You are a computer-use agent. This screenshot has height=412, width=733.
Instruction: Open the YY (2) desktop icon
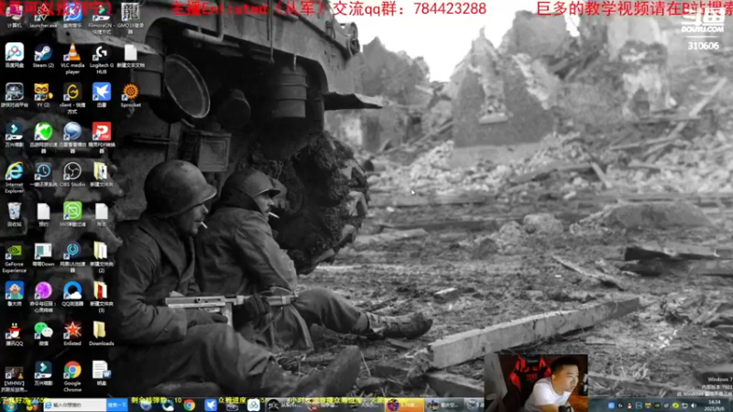[x=43, y=95]
